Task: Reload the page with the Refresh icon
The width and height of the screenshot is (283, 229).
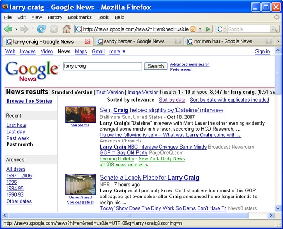Action: pos(42,29)
